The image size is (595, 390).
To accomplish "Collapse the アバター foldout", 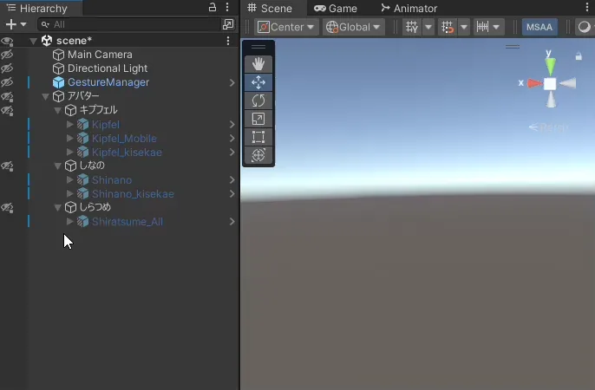I will click(45, 97).
